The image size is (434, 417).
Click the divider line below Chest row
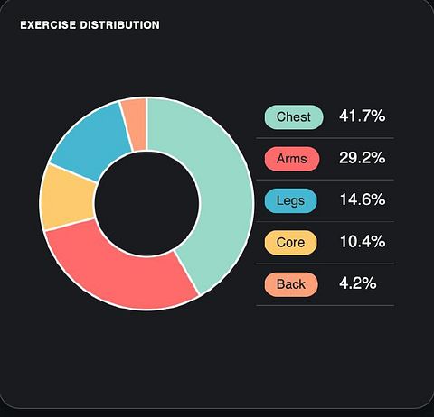pyautogui.click(x=325, y=138)
